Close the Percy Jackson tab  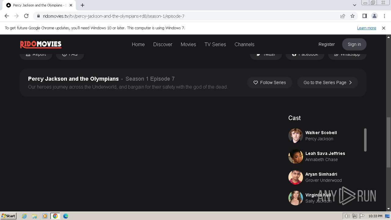71,5
